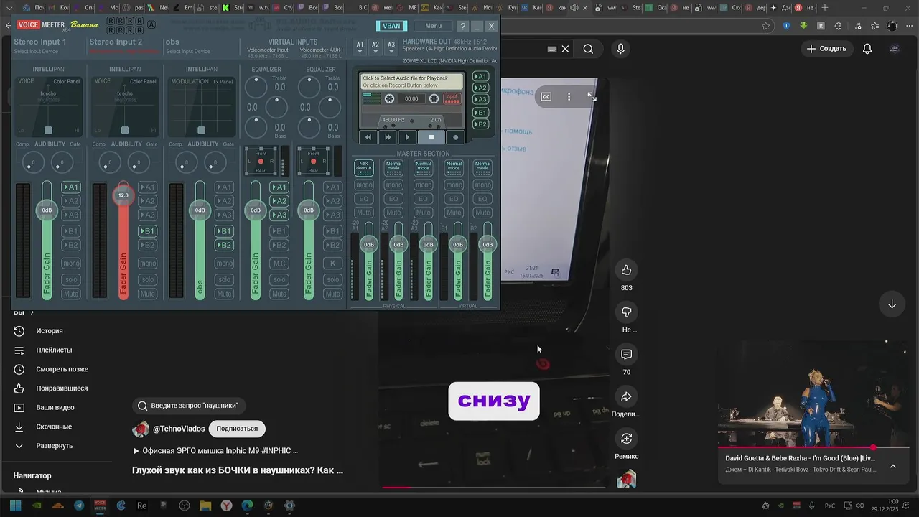Enable mono on the obs strip
This screenshot has width=919, height=517.
tap(224, 264)
